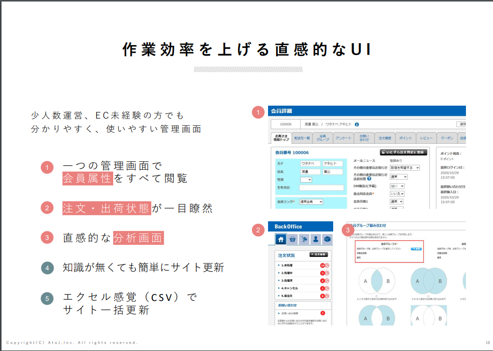This screenshot has width=493, height=351.
Task: Open the BackOffice home icon tab
Action: [281, 239]
